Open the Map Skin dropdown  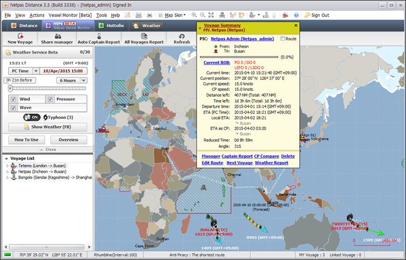172,15
